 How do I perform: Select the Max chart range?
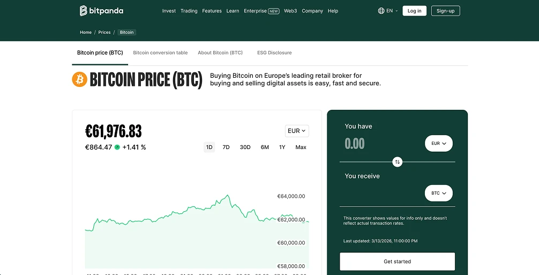pyautogui.click(x=301, y=147)
